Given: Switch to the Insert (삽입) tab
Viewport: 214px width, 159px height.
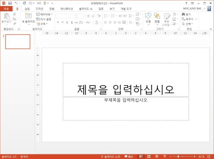Looking at the screenshot, I should click(x=27, y=9).
